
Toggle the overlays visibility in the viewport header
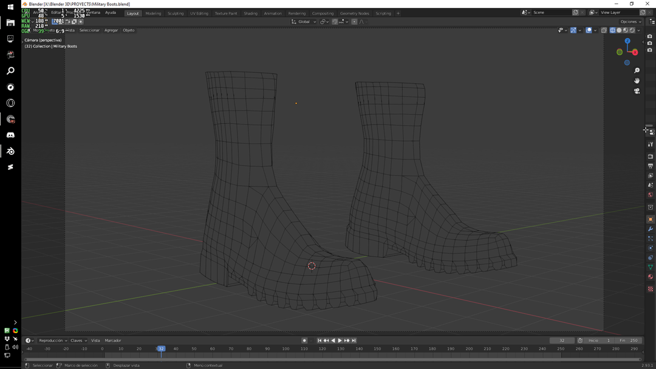pos(589,30)
